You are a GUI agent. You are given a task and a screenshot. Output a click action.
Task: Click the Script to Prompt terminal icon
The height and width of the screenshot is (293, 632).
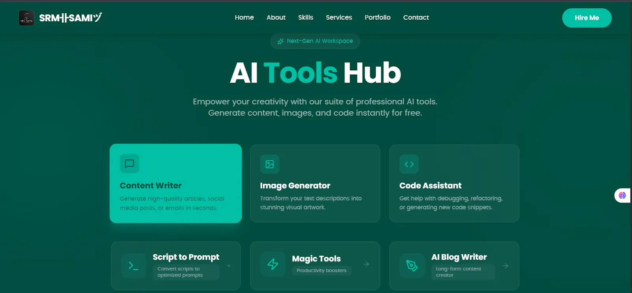point(134,266)
